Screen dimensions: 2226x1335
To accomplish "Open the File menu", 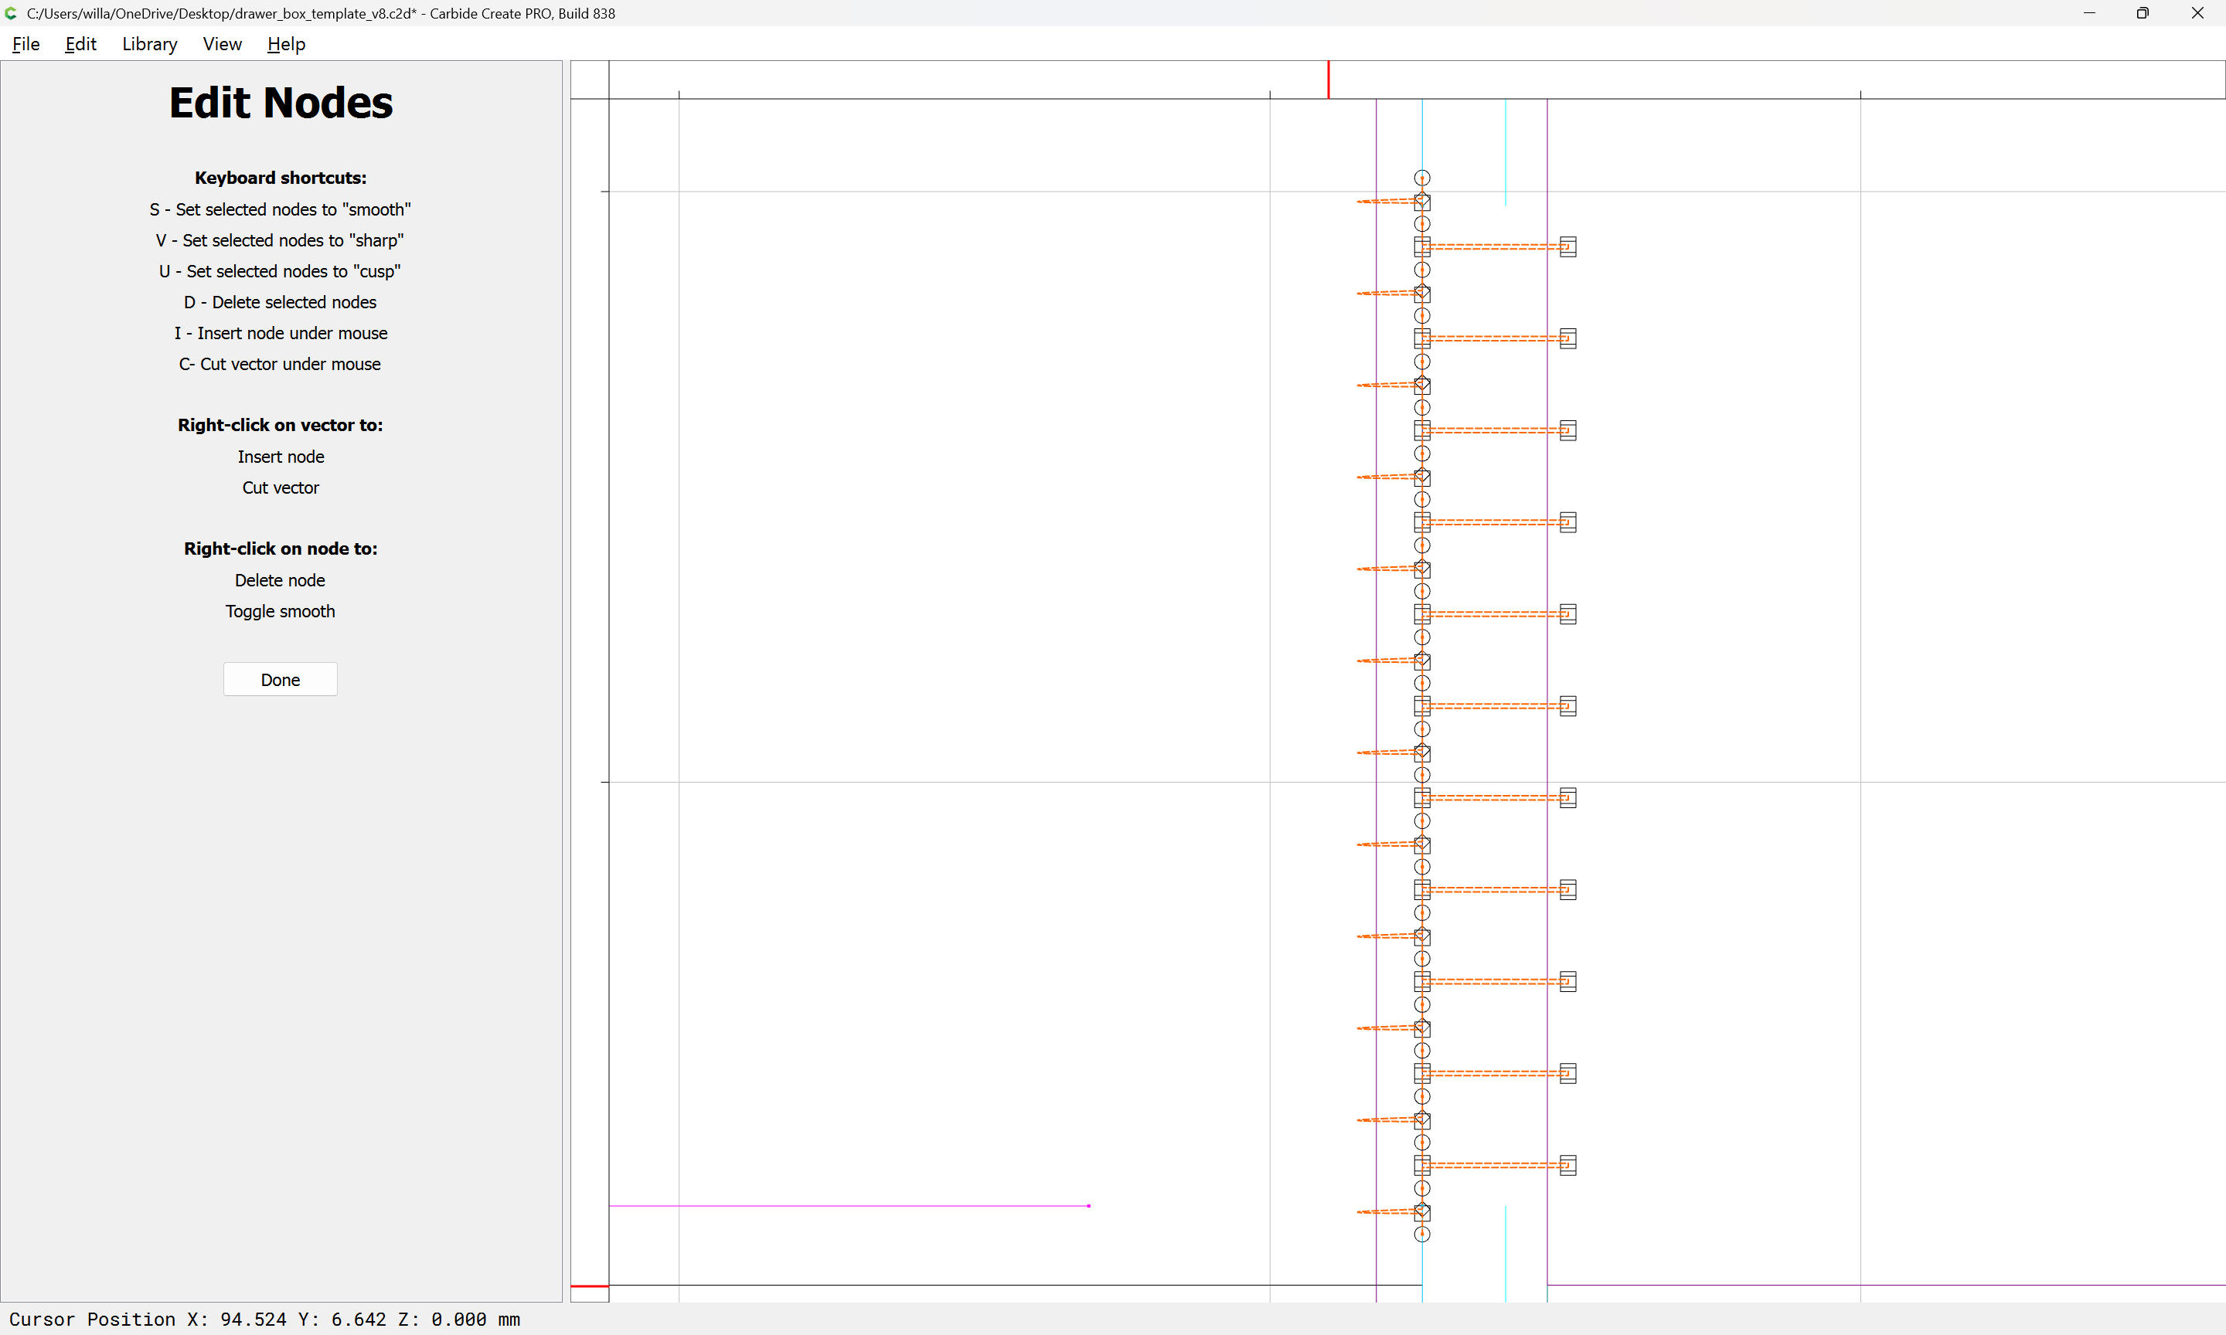I will [x=26, y=44].
